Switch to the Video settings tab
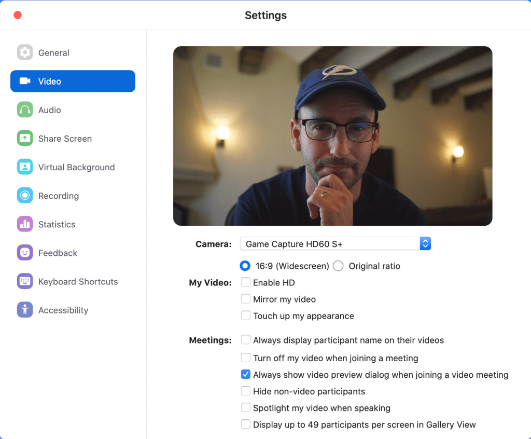 (73, 81)
